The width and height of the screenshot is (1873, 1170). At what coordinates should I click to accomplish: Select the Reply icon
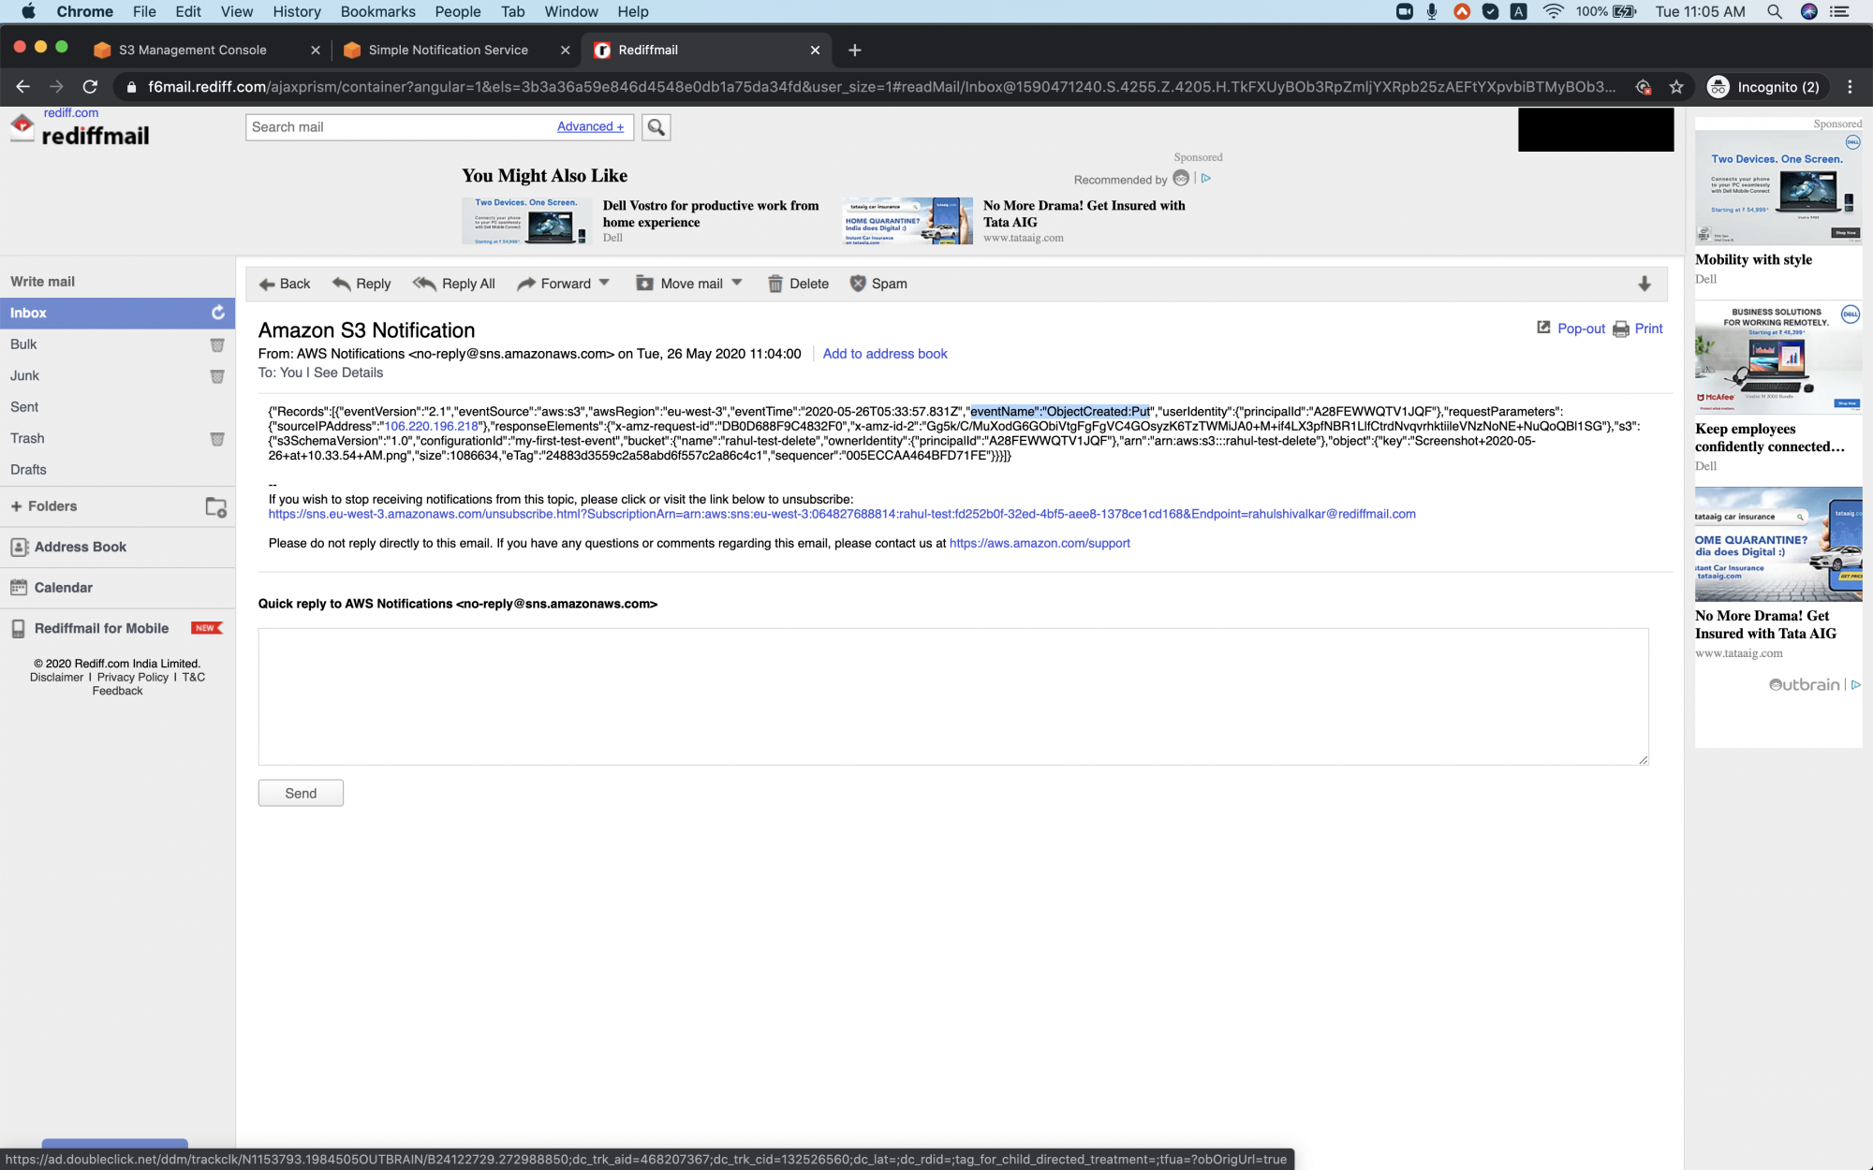[339, 284]
